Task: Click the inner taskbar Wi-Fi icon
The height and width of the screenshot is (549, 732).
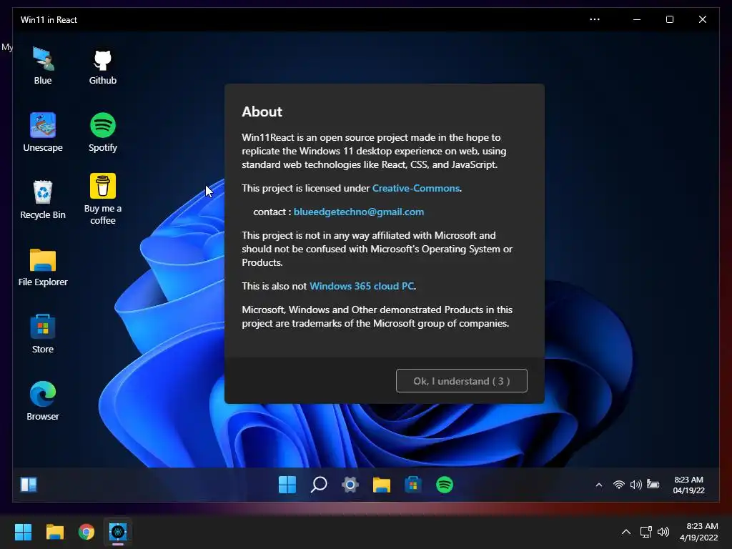Action: 618,485
